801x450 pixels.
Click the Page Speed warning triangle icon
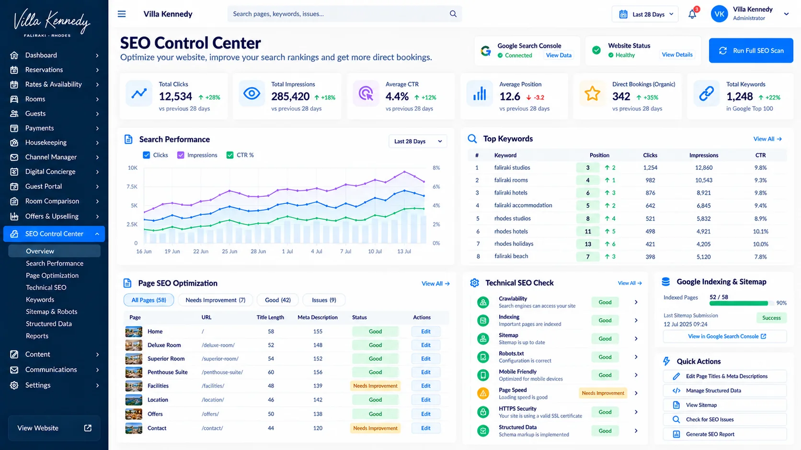483,394
